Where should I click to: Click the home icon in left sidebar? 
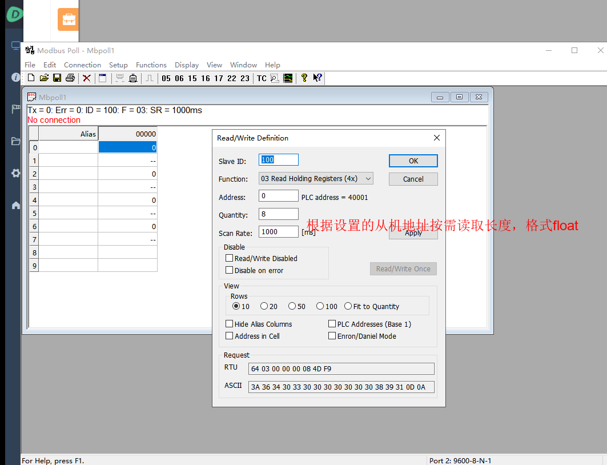pyautogui.click(x=15, y=205)
